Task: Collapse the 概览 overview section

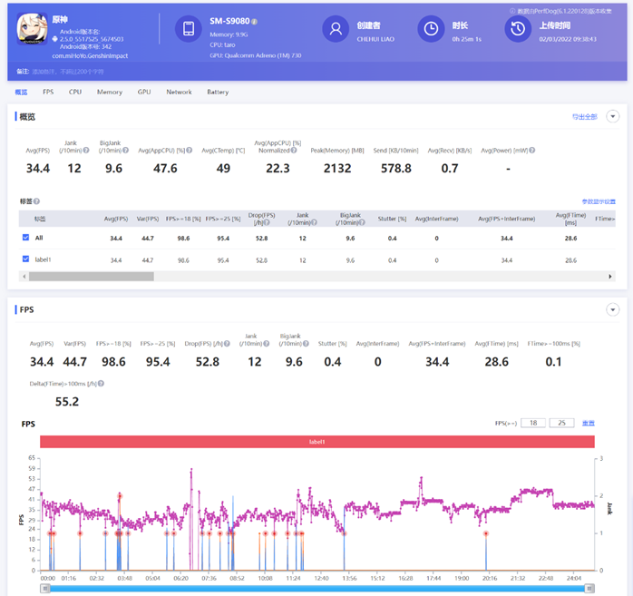Action: click(613, 116)
